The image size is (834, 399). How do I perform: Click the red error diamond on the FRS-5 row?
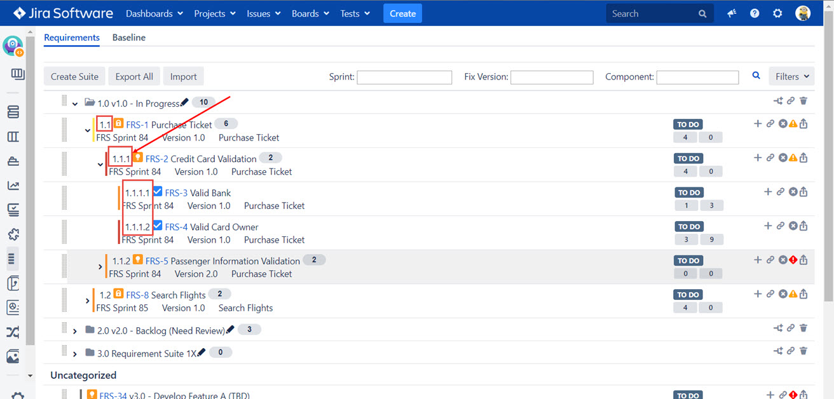(x=793, y=260)
